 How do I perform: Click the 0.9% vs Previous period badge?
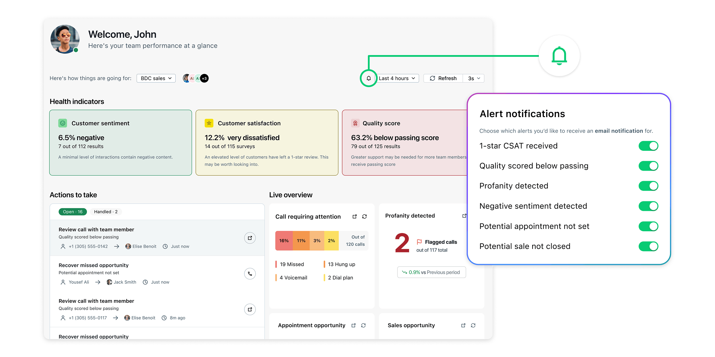(x=431, y=272)
